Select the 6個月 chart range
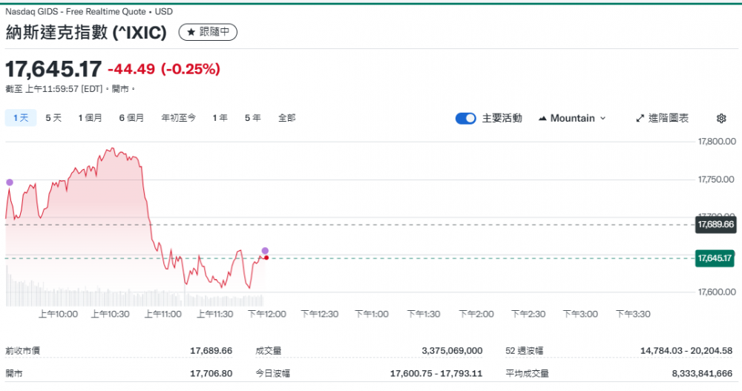The height and width of the screenshot is (391, 742). (x=131, y=118)
